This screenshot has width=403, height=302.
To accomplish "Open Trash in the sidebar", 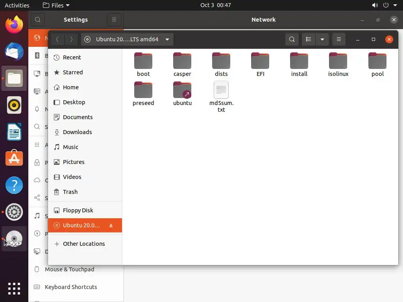I will click(x=85, y=192).
